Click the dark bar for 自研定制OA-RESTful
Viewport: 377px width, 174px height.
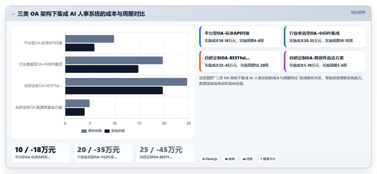[114, 91]
